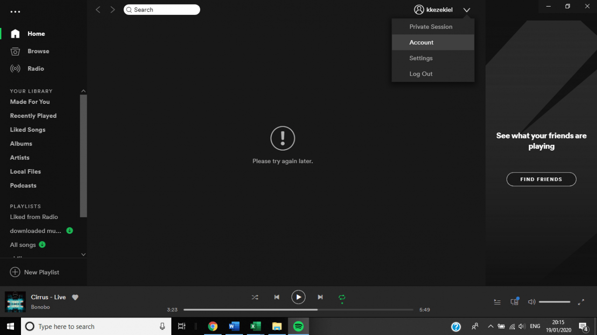This screenshot has height=335, width=597.
Task: Click sidebar scroll up arrow
Action: click(x=83, y=91)
